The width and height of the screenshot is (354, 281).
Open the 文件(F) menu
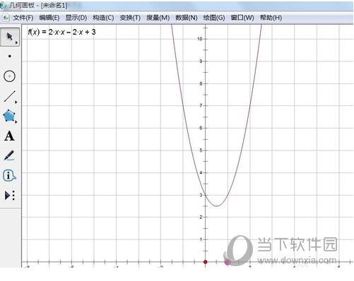(23, 18)
